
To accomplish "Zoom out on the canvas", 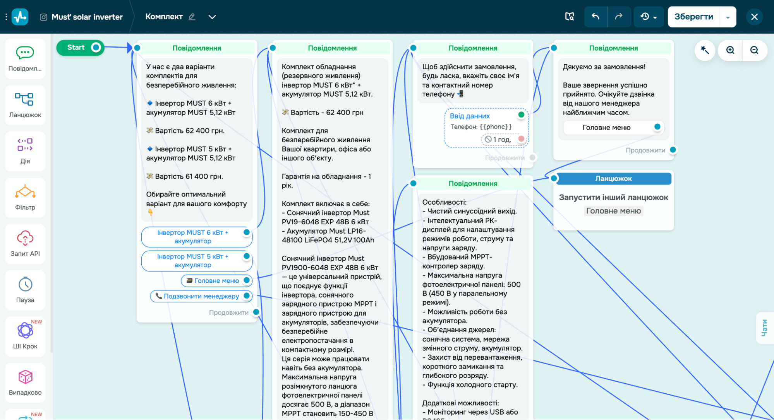I will pyautogui.click(x=754, y=50).
